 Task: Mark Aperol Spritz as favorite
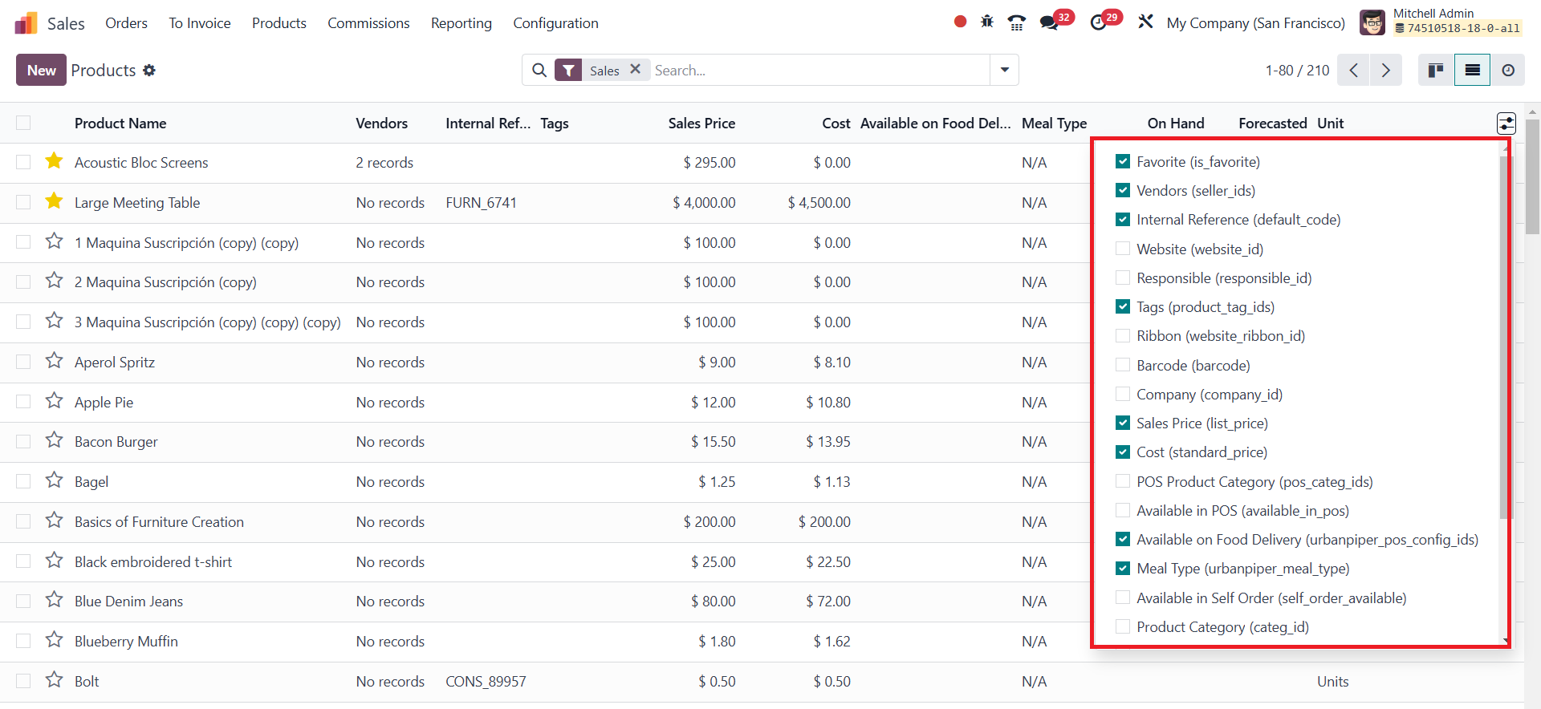click(54, 361)
